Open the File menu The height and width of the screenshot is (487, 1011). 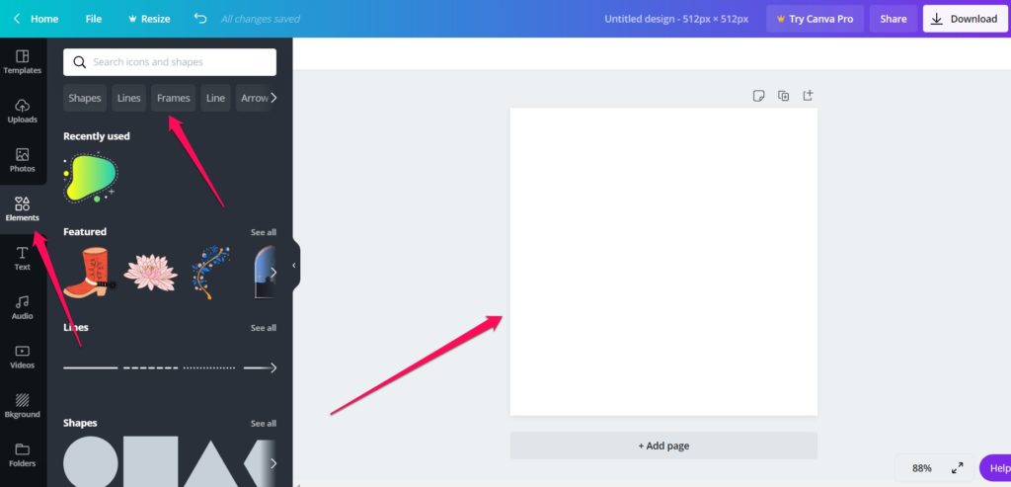coord(94,19)
